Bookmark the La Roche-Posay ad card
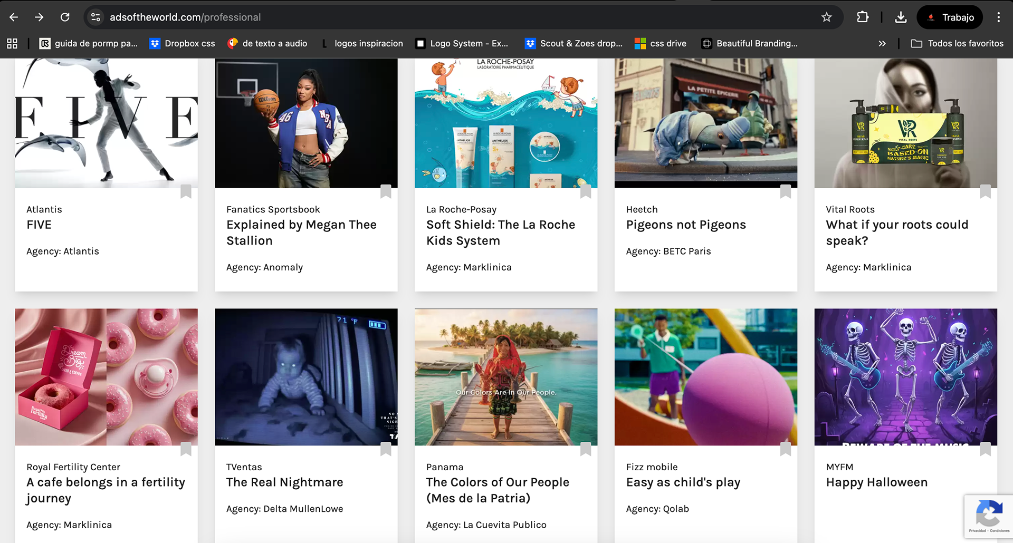 pos(586,191)
